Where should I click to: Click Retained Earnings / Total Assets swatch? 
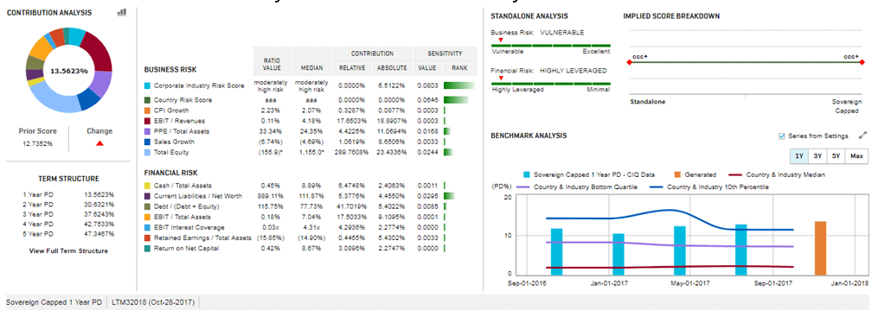pos(147,237)
